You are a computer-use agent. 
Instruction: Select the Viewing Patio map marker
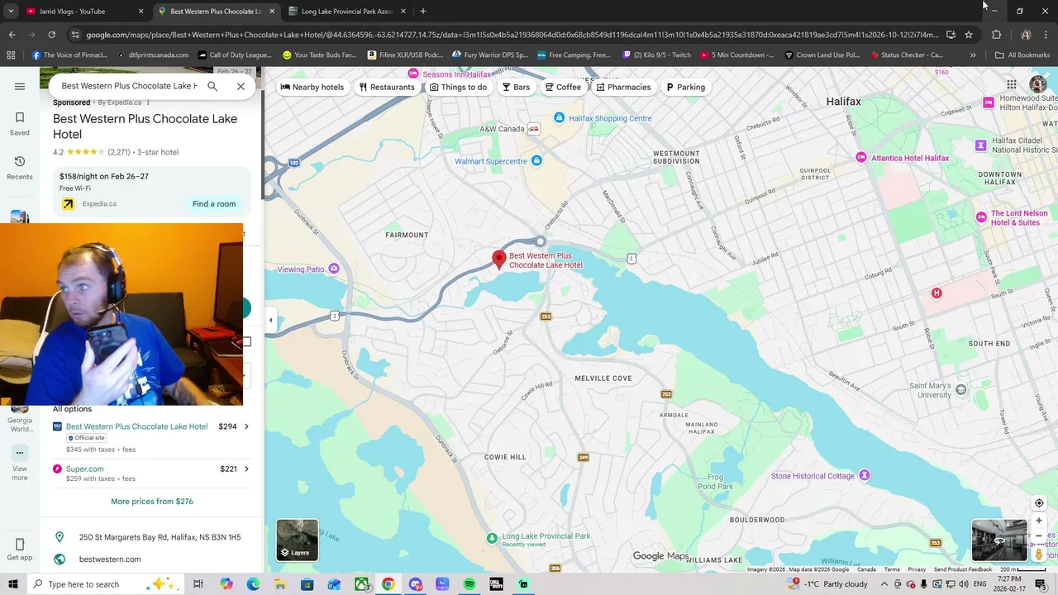coord(334,269)
